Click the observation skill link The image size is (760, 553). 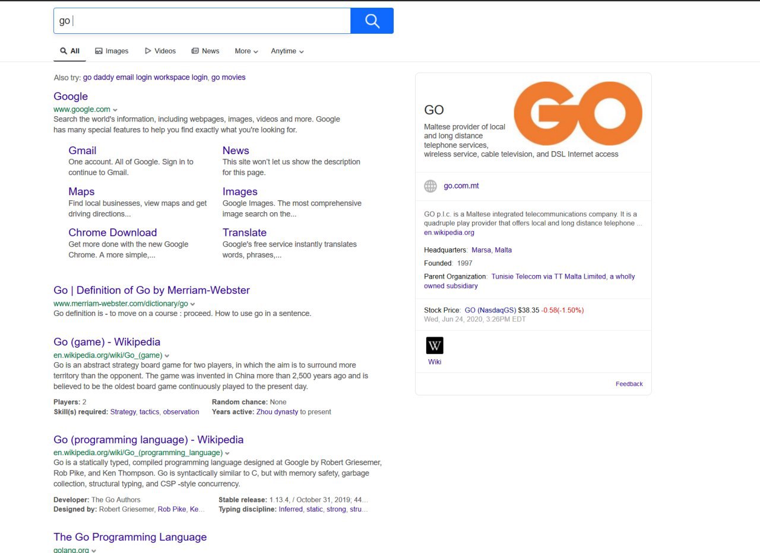(x=181, y=412)
